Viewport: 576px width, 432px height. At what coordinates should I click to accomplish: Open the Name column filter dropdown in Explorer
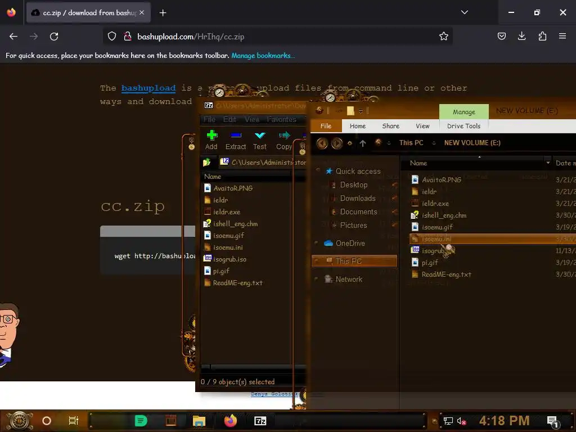pos(548,163)
